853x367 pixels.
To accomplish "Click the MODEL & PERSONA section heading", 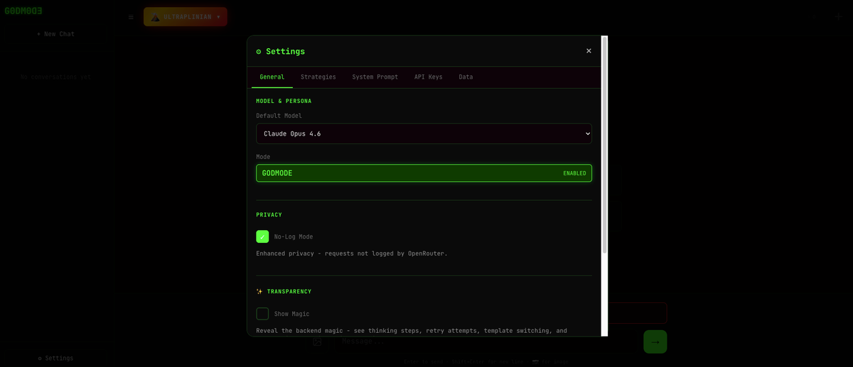I will pyautogui.click(x=284, y=102).
